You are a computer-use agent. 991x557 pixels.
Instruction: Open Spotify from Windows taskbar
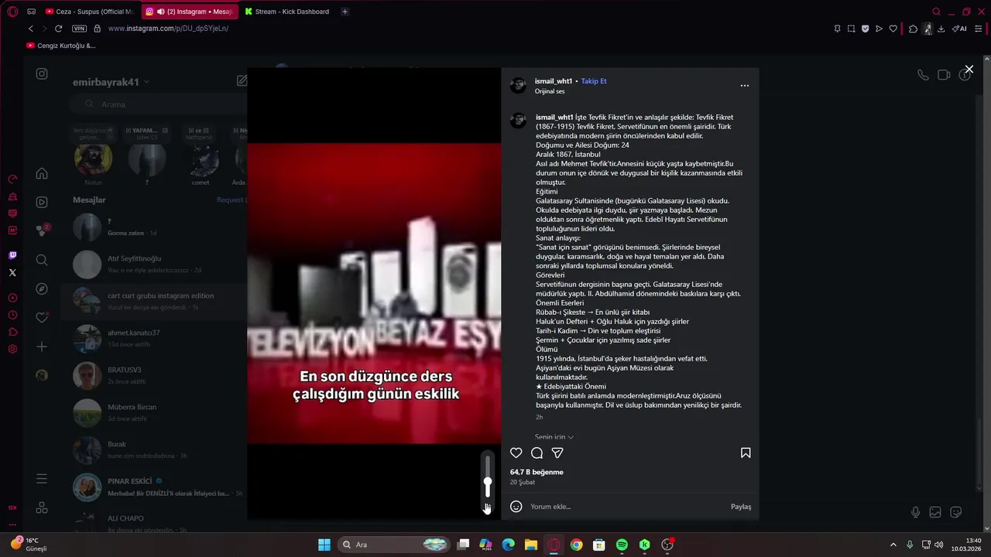click(x=622, y=545)
